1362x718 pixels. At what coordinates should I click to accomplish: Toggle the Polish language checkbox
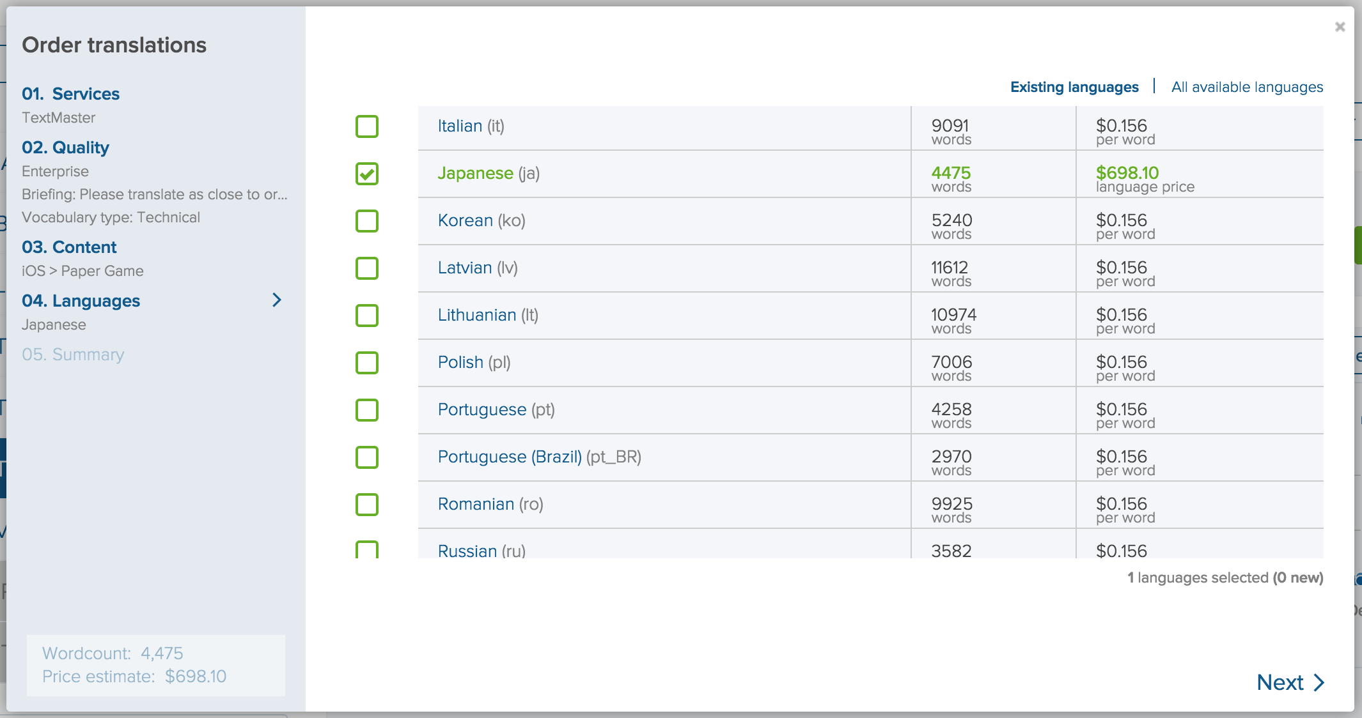[x=367, y=363]
